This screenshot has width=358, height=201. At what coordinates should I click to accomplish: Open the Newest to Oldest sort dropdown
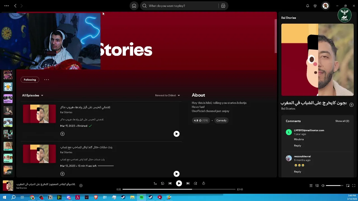click(168, 95)
